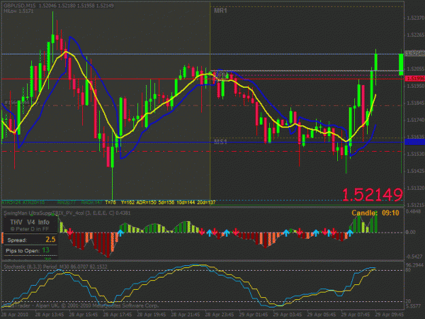Click the T=76 range value
Image resolution: width=425 pixels, height=319 pixels.
pyautogui.click(x=110, y=203)
